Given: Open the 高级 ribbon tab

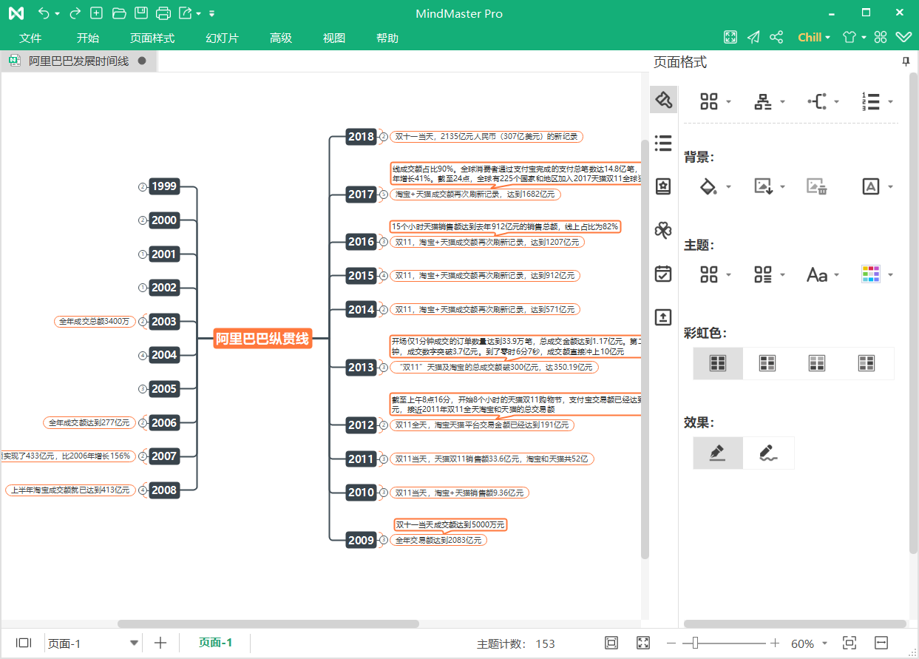Looking at the screenshot, I should pos(281,38).
